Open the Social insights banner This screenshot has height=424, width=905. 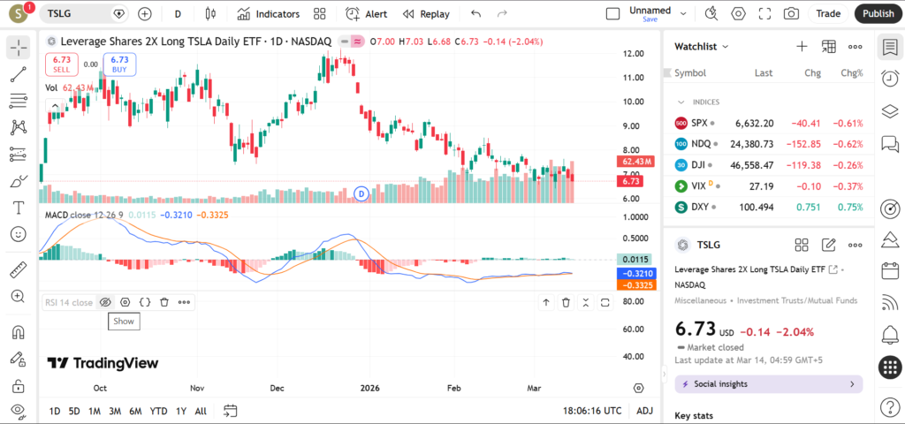[768, 384]
